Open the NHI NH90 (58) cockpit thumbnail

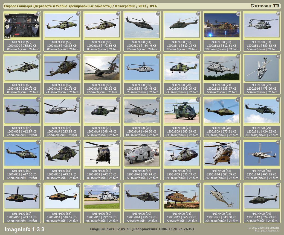pyautogui.click(x=22, y=25)
